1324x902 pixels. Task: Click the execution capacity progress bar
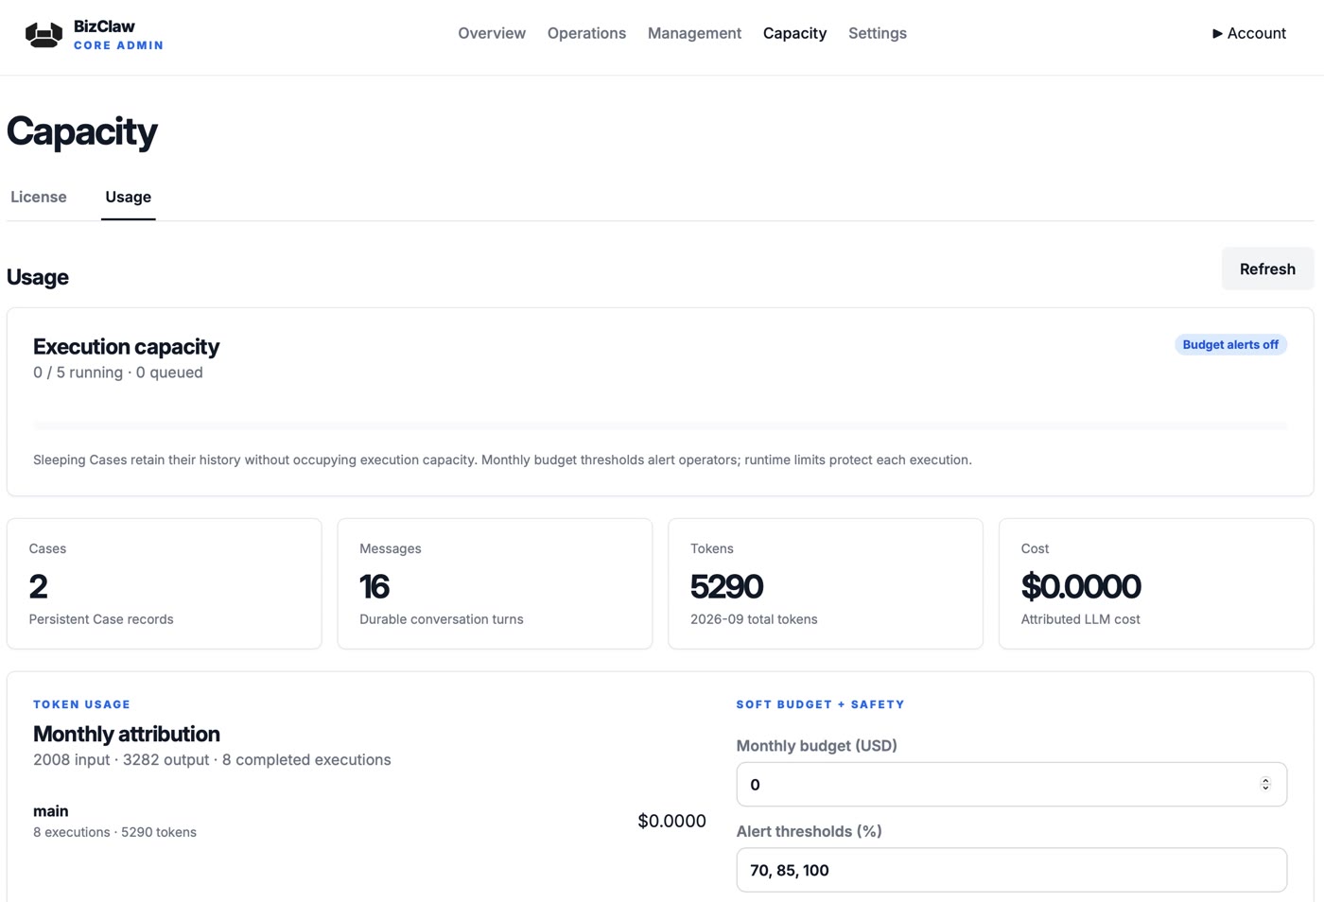[x=660, y=426]
